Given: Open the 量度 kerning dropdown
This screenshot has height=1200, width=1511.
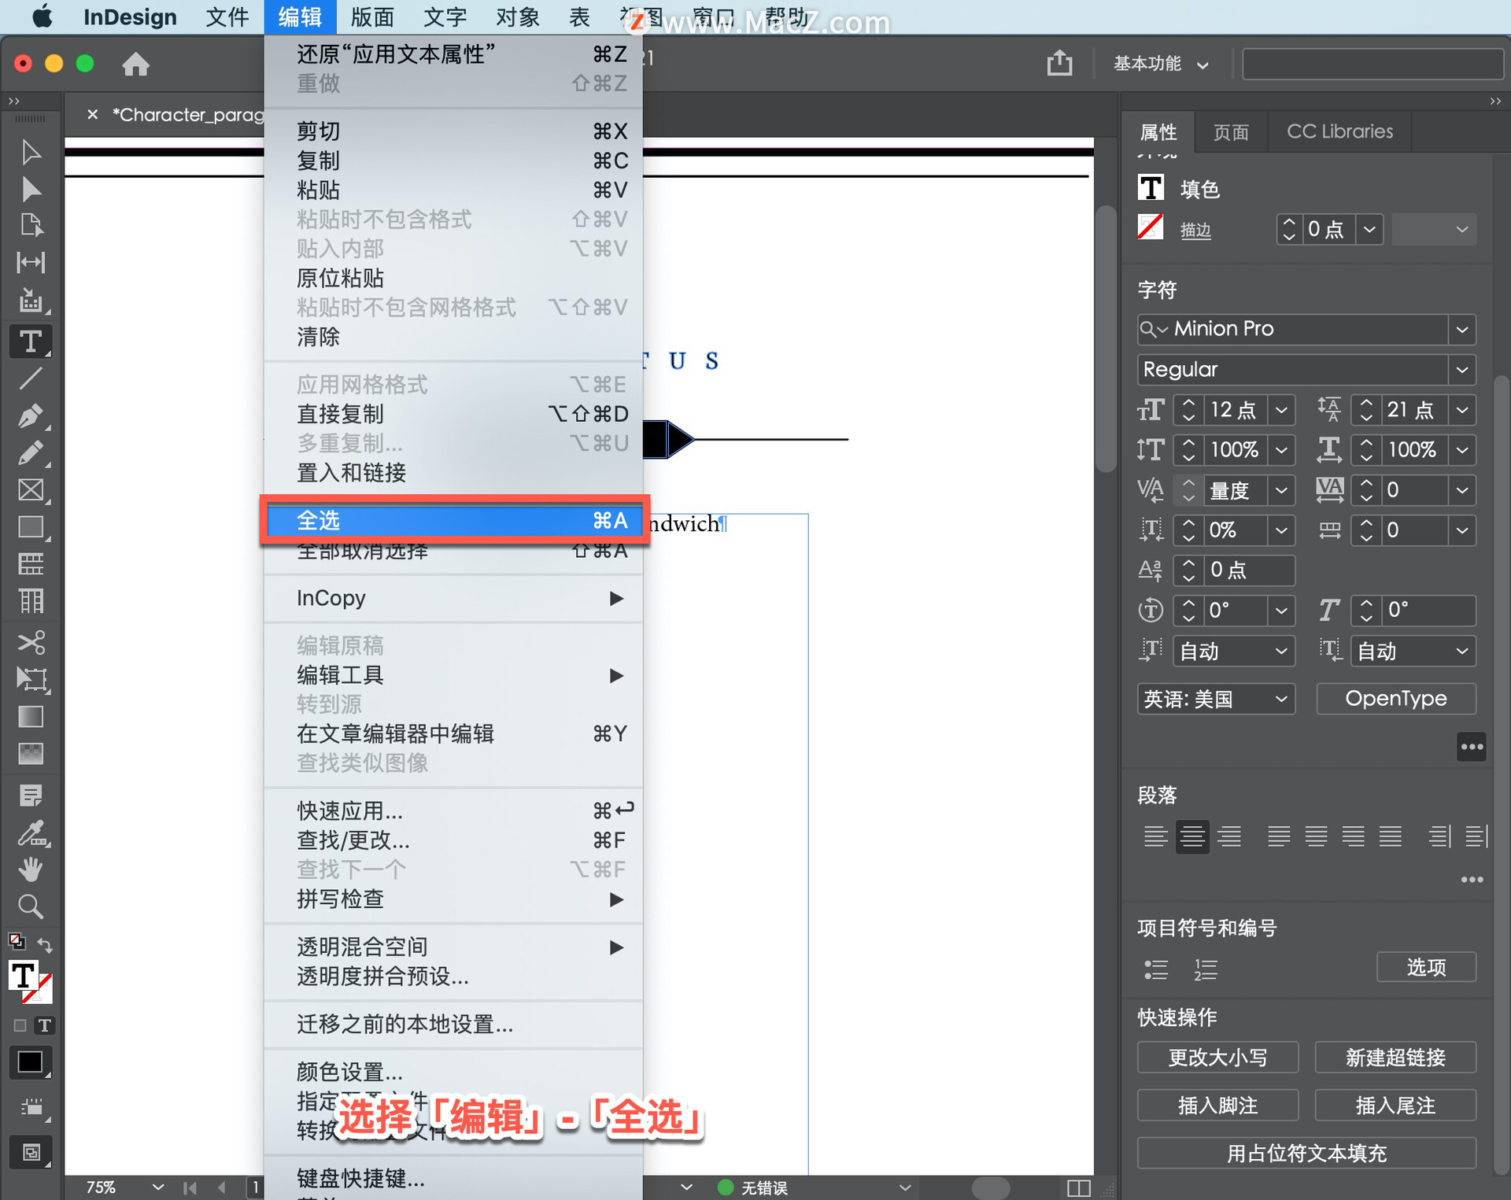Looking at the screenshot, I should click(x=1281, y=490).
